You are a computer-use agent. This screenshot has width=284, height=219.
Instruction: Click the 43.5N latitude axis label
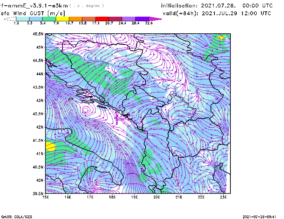38,87
